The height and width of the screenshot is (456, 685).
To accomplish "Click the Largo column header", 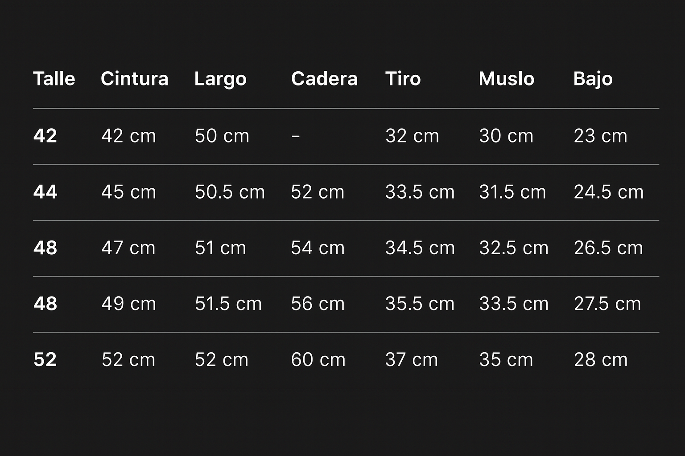I will pos(220,79).
